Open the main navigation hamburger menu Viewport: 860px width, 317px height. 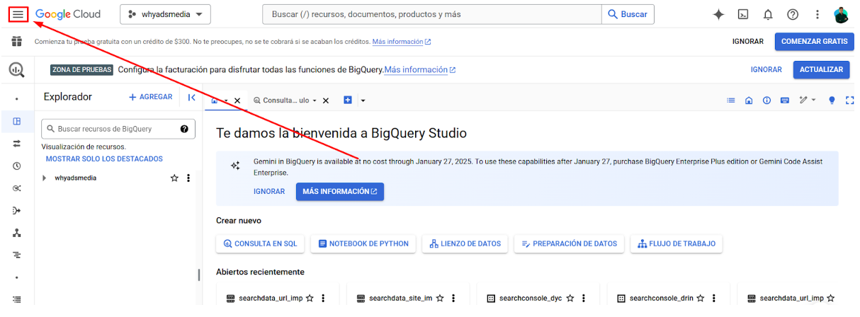(x=18, y=14)
